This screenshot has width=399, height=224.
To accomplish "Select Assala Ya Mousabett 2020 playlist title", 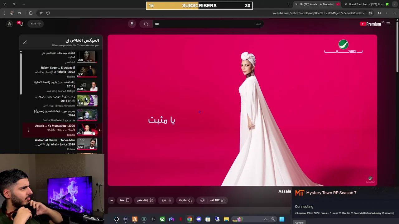I will 55,128.
